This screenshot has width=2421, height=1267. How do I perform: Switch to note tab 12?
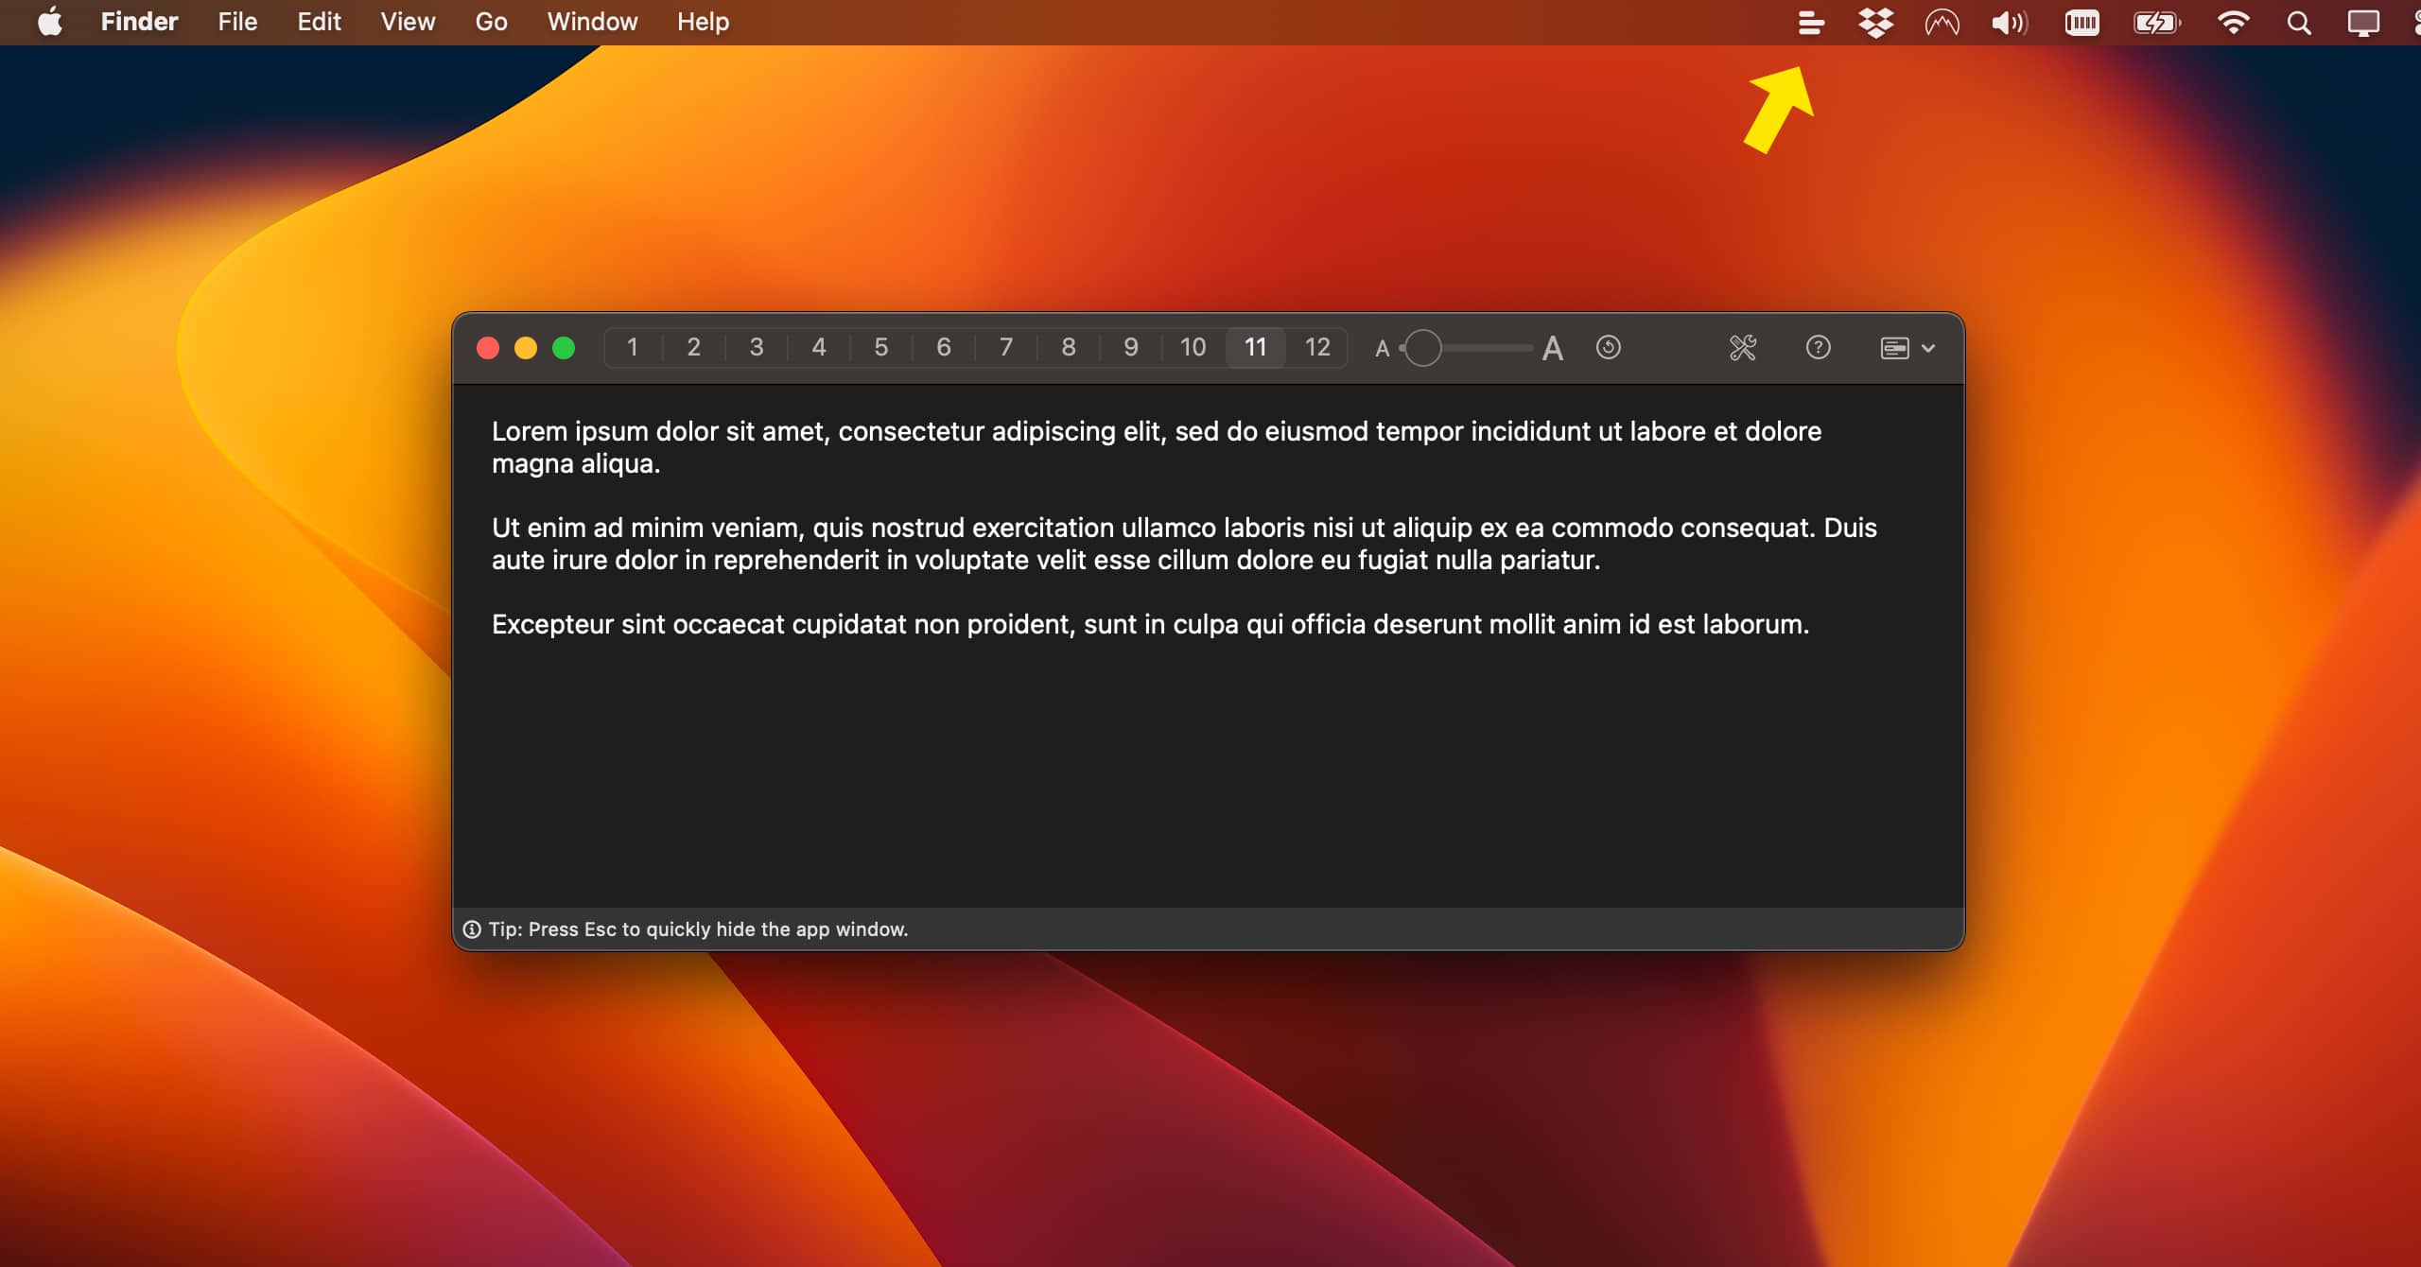pyautogui.click(x=1317, y=348)
